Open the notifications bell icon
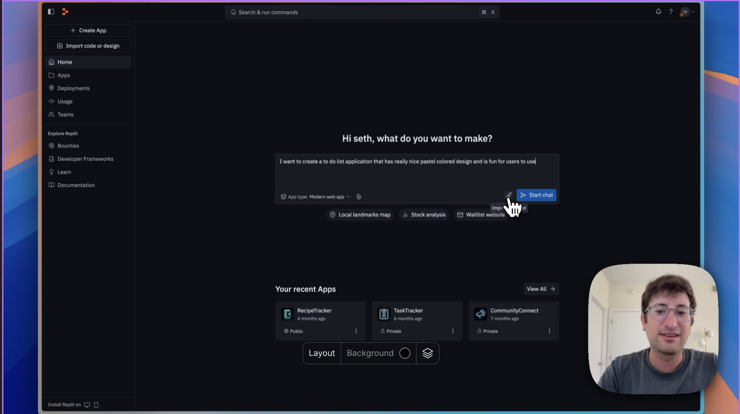Screen dimensions: 740x414 click(x=658, y=12)
